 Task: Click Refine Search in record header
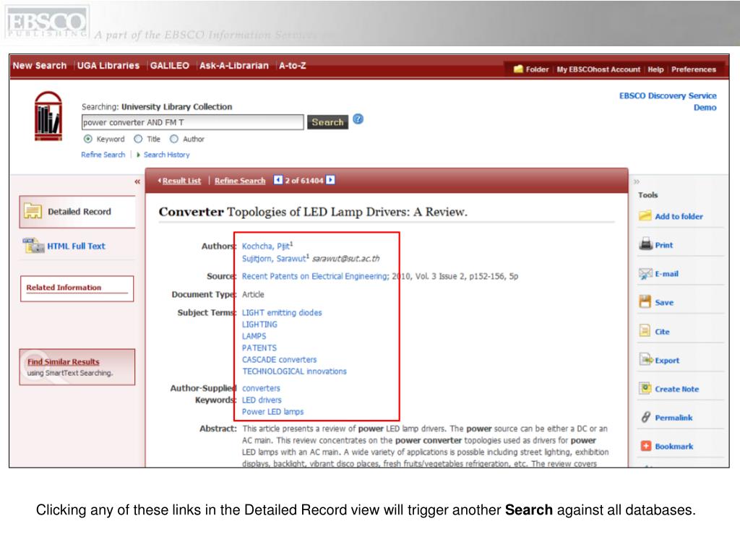tap(240, 181)
